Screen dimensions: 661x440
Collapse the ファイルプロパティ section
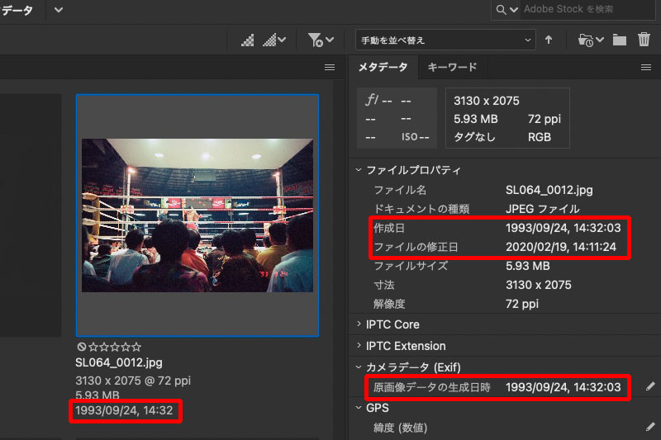click(359, 170)
